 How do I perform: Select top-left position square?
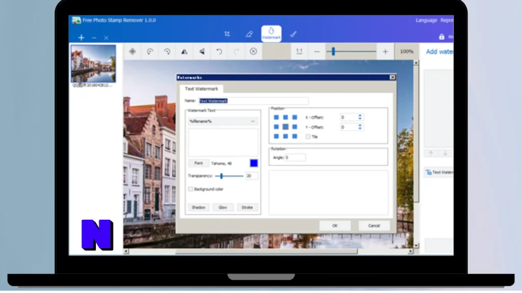[x=276, y=118]
